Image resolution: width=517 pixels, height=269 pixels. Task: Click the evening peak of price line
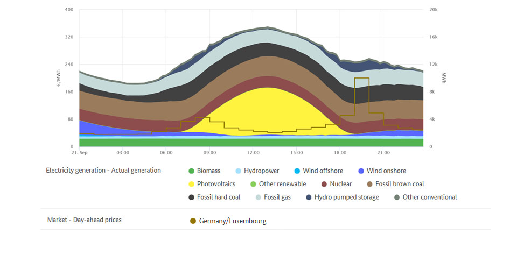tap(361, 79)
